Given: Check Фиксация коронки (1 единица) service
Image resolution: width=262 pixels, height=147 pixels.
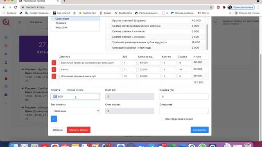Looking at the screenshot, I should (108, 48).
